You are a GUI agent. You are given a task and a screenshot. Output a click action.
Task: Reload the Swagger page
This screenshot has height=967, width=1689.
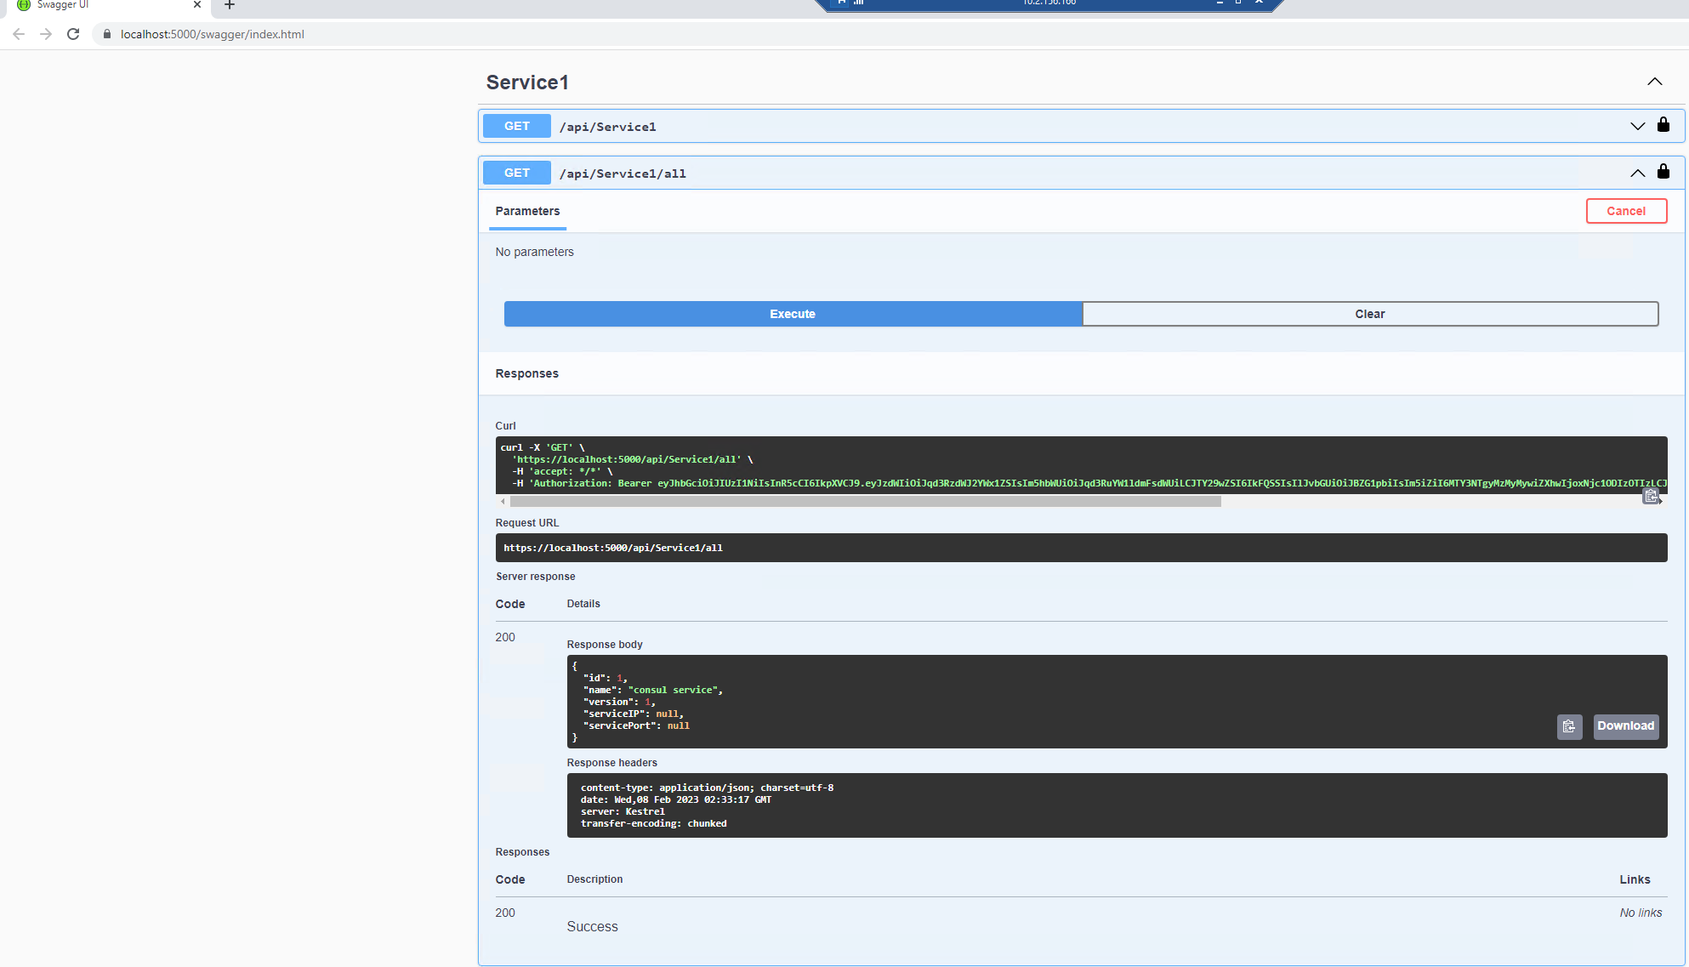pyautogui.click(x=73, y=34)
